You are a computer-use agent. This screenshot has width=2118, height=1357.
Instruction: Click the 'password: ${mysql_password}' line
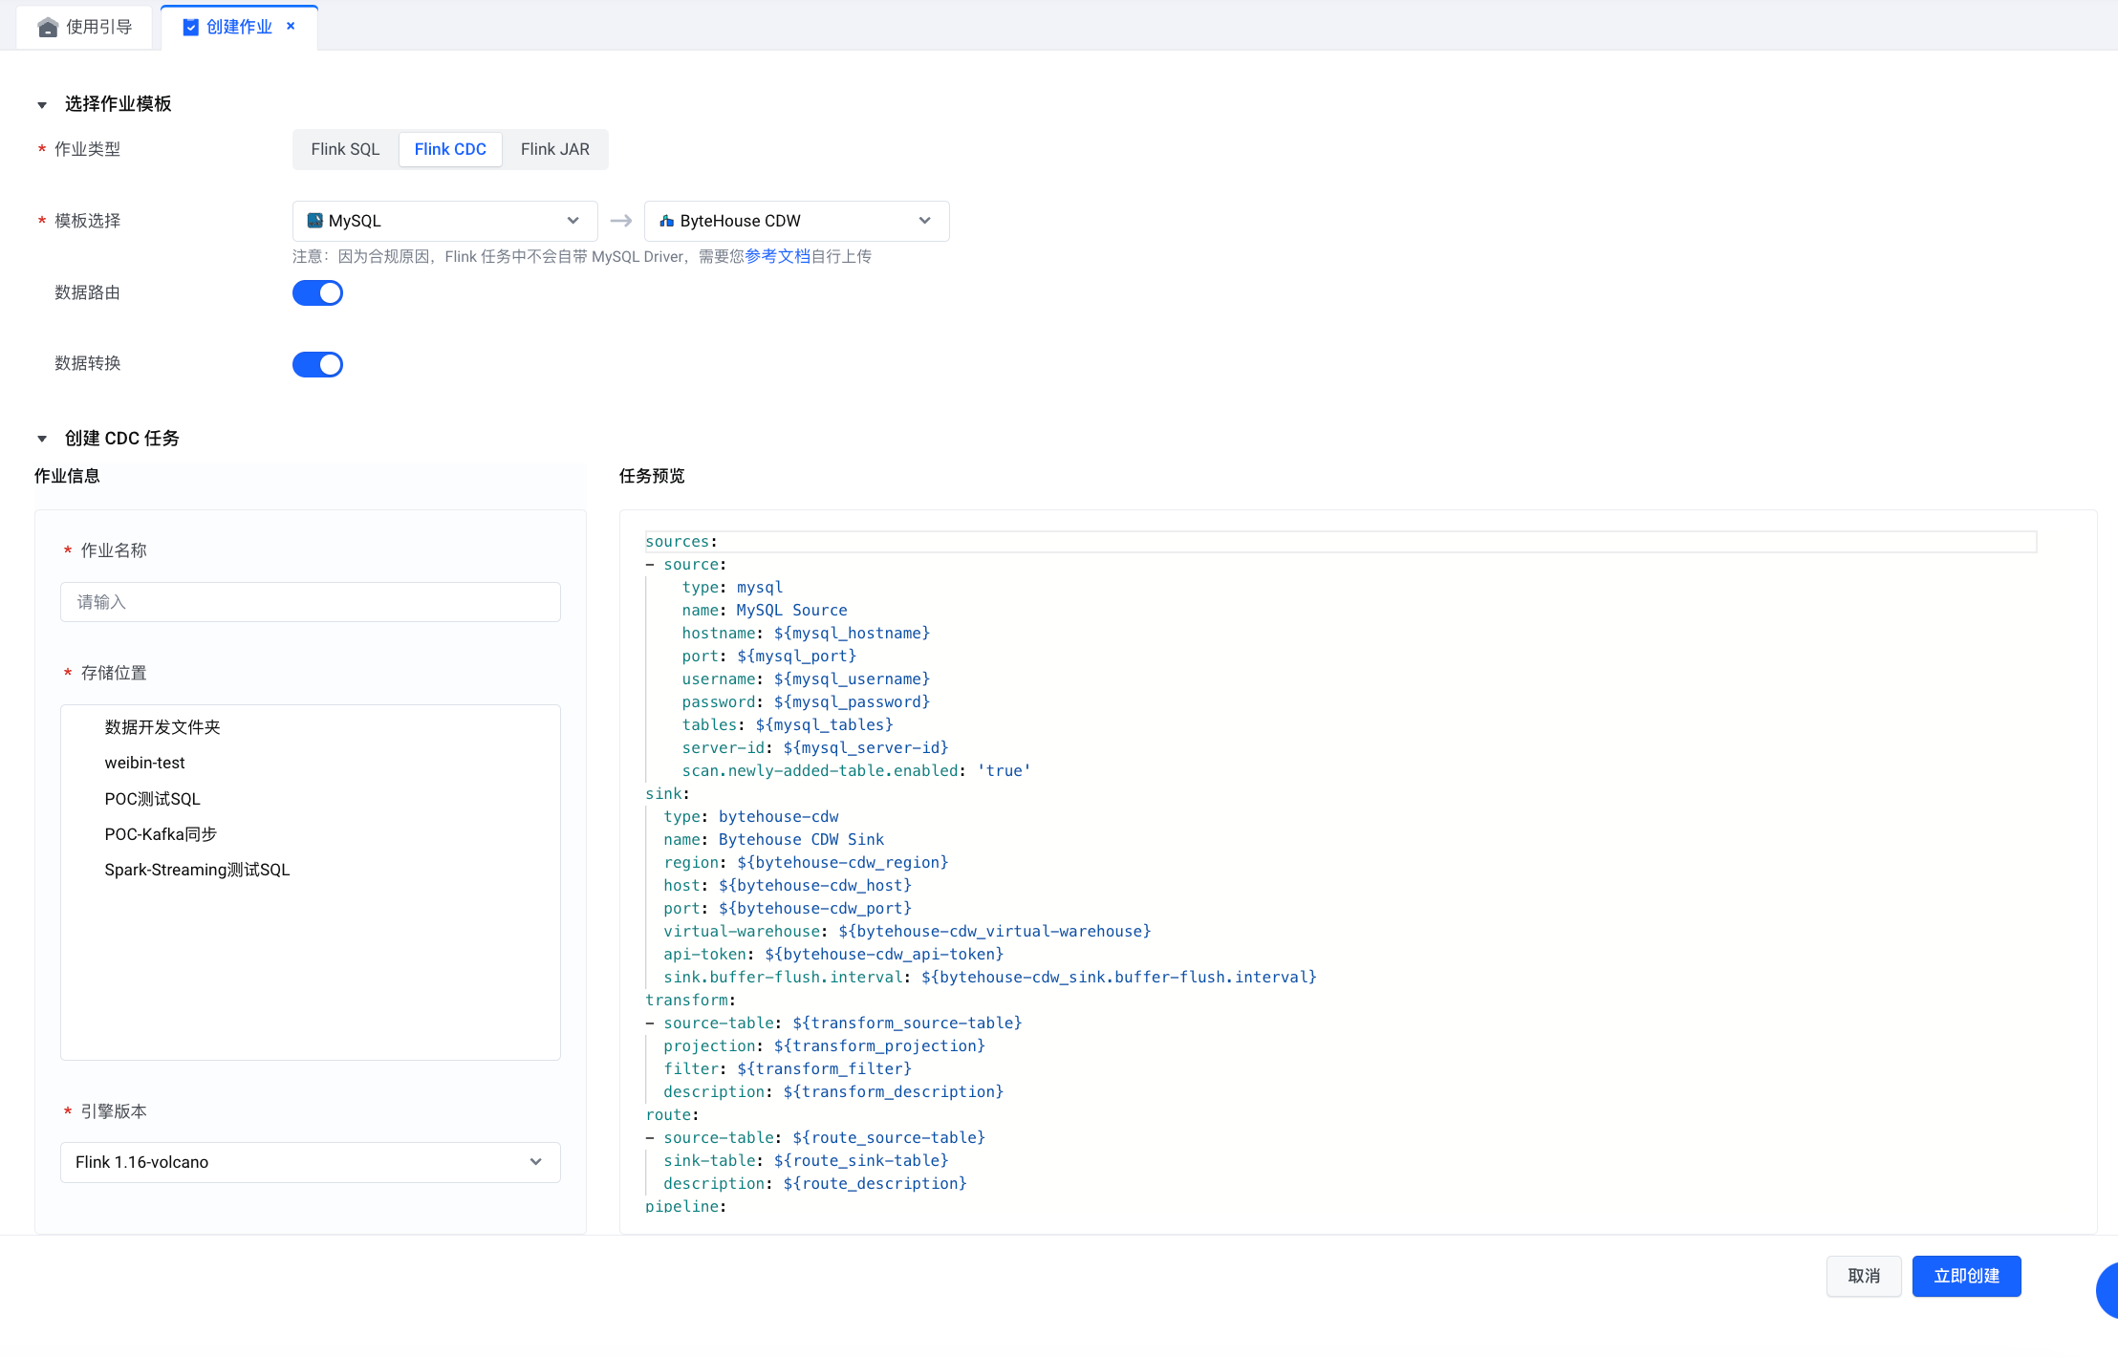click(x=806, y=702)
